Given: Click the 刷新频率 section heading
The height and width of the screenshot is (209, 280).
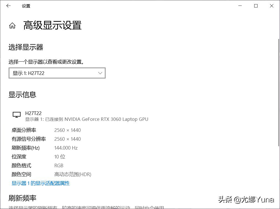Looking at the screenshot, I should [x=22, y=198].
